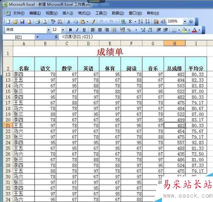Sort descending with the Z-A icon
The width and height of the screenshot is (213, 202).
click(147, 22)
